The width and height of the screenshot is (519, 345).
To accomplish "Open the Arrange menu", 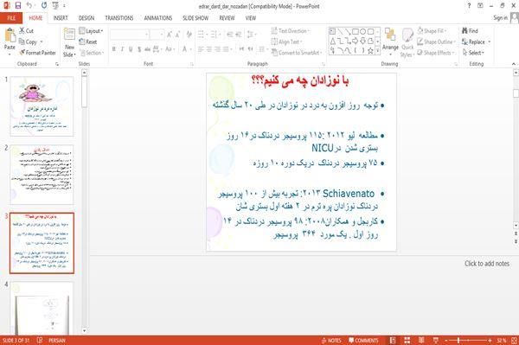I will click(x=390, y=42).
